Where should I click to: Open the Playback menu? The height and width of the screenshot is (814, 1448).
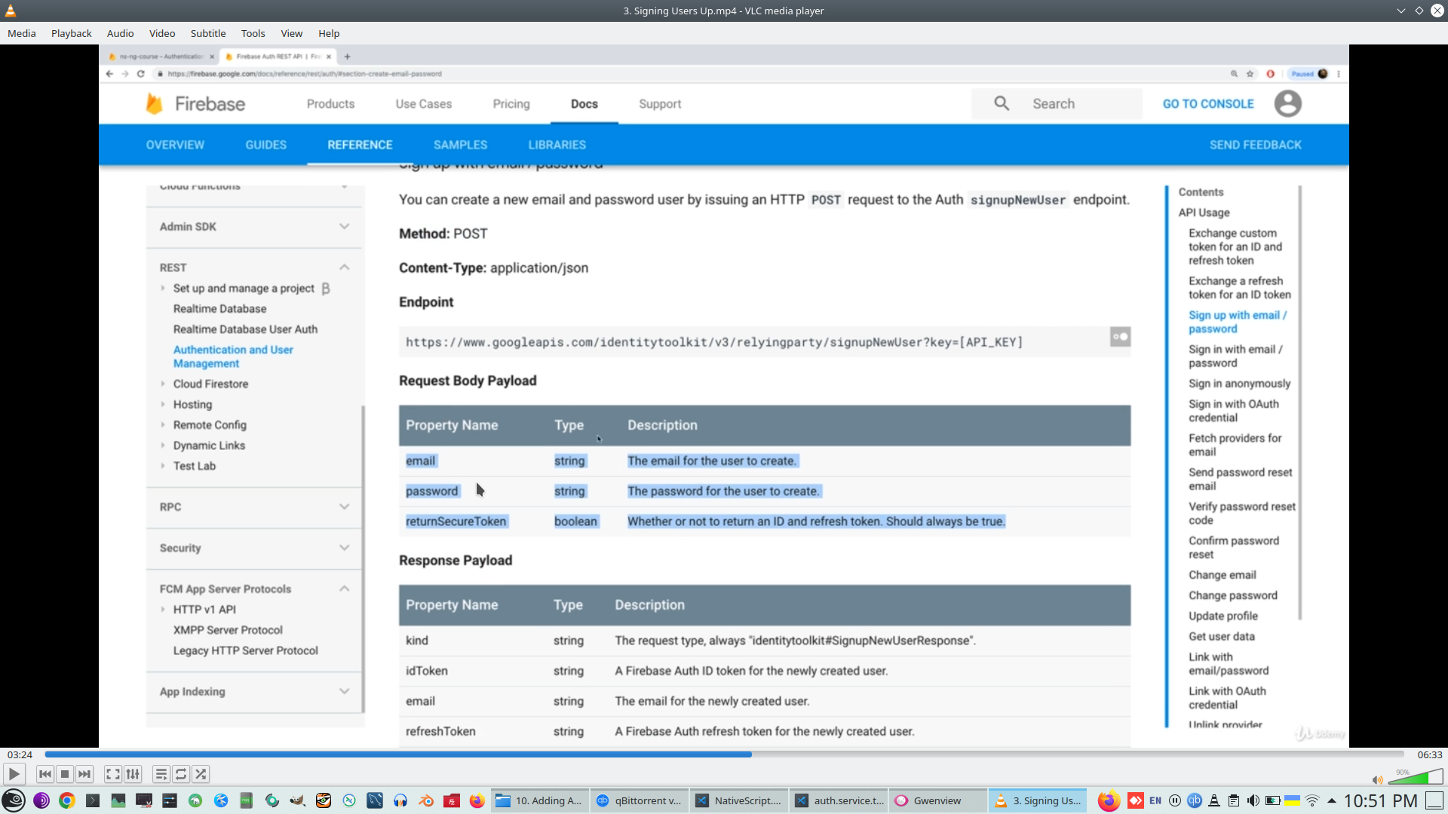(x=71, y=33)
